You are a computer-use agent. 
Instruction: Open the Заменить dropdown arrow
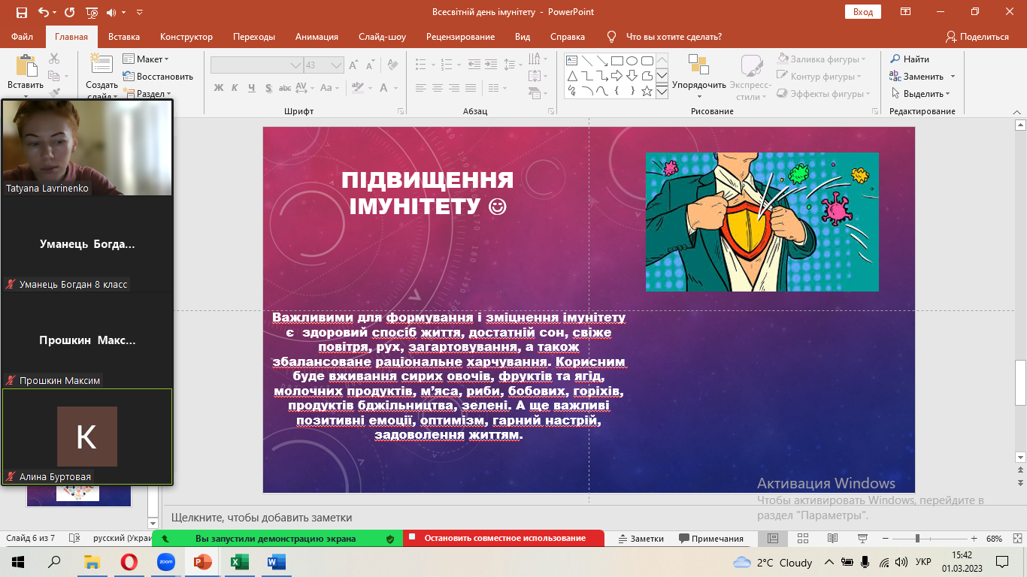953,77
